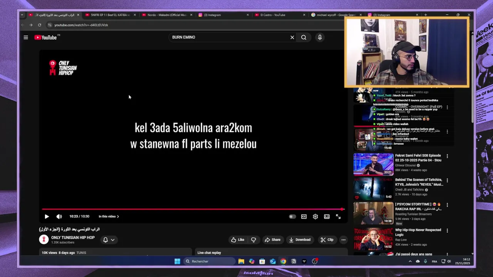Open the ONLY TUNISIAN HIP HOP channel avatar
Viewport: 493px width, 277px height.
[x=44, y=240]
